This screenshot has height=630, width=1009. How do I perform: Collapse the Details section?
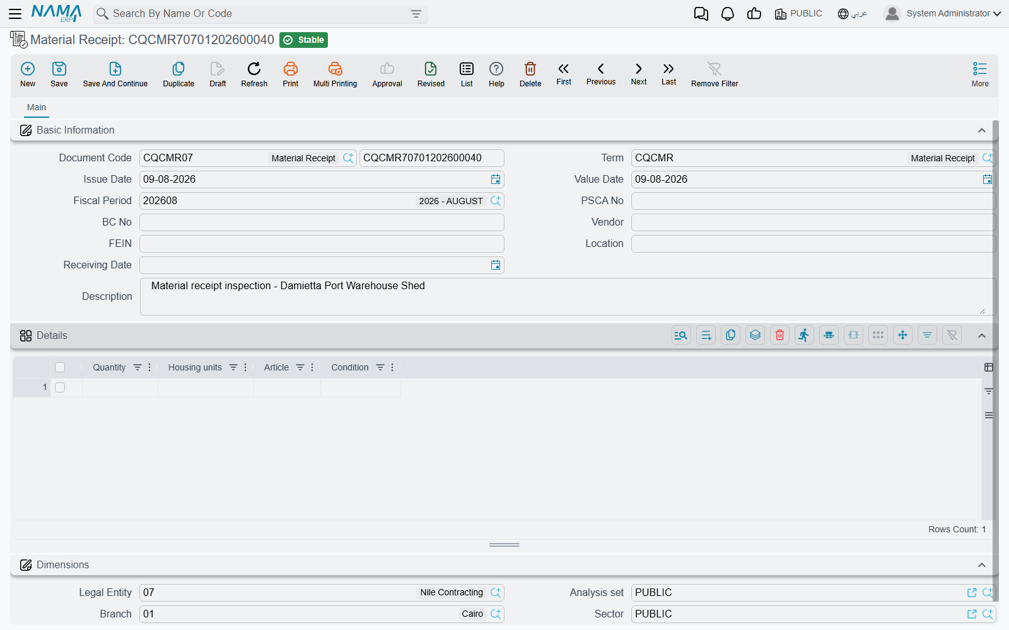[x=981, y=336]
